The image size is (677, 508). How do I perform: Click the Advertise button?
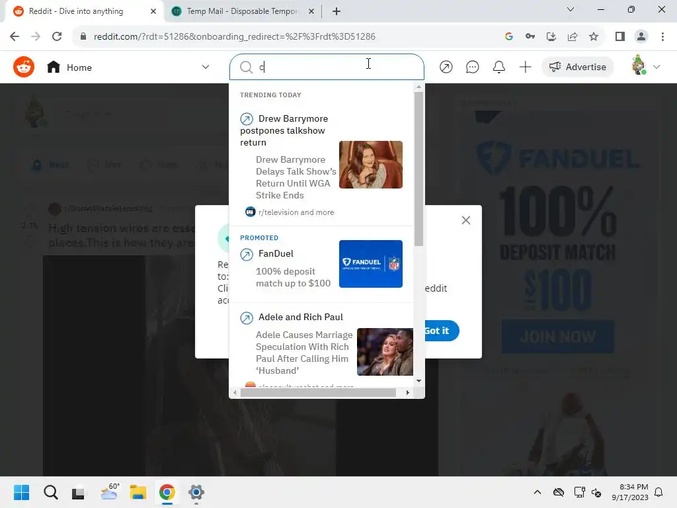(577, 67)
